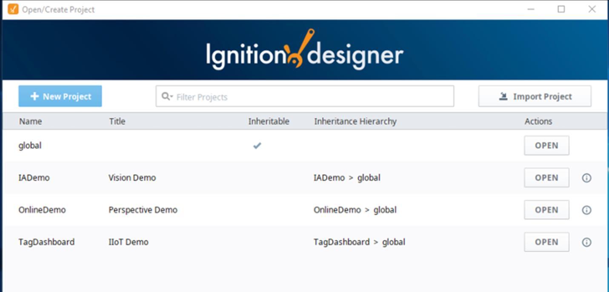This screenshot has width=609, height=292.
Task: Focus the Filter Projects search field
Action: (305, 96)
